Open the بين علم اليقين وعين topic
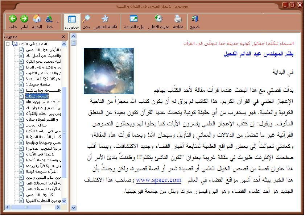 [44, 178]
